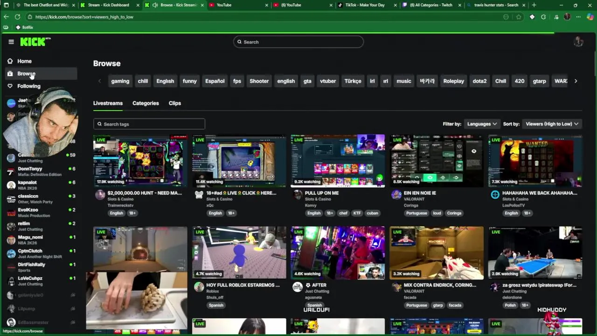The image size is (597, 336).
Task: Click Shuls_off channel avatar
Action: [x=199, y=287]
